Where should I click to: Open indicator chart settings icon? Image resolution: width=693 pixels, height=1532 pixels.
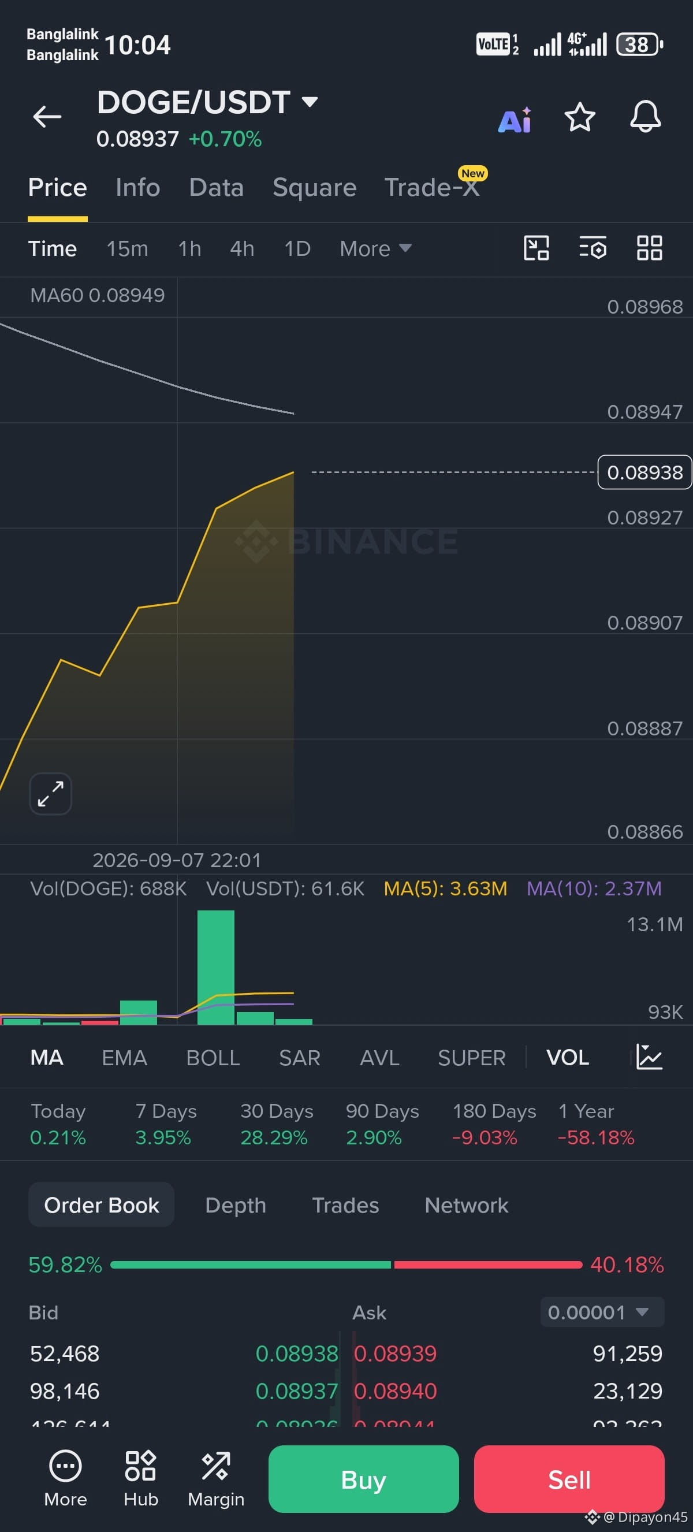[649, 1057]
